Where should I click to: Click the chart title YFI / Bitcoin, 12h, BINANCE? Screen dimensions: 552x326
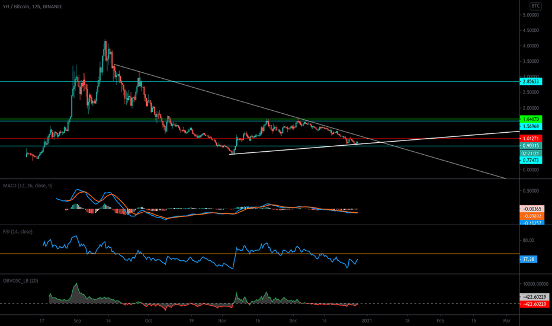[x=33, y=7]
